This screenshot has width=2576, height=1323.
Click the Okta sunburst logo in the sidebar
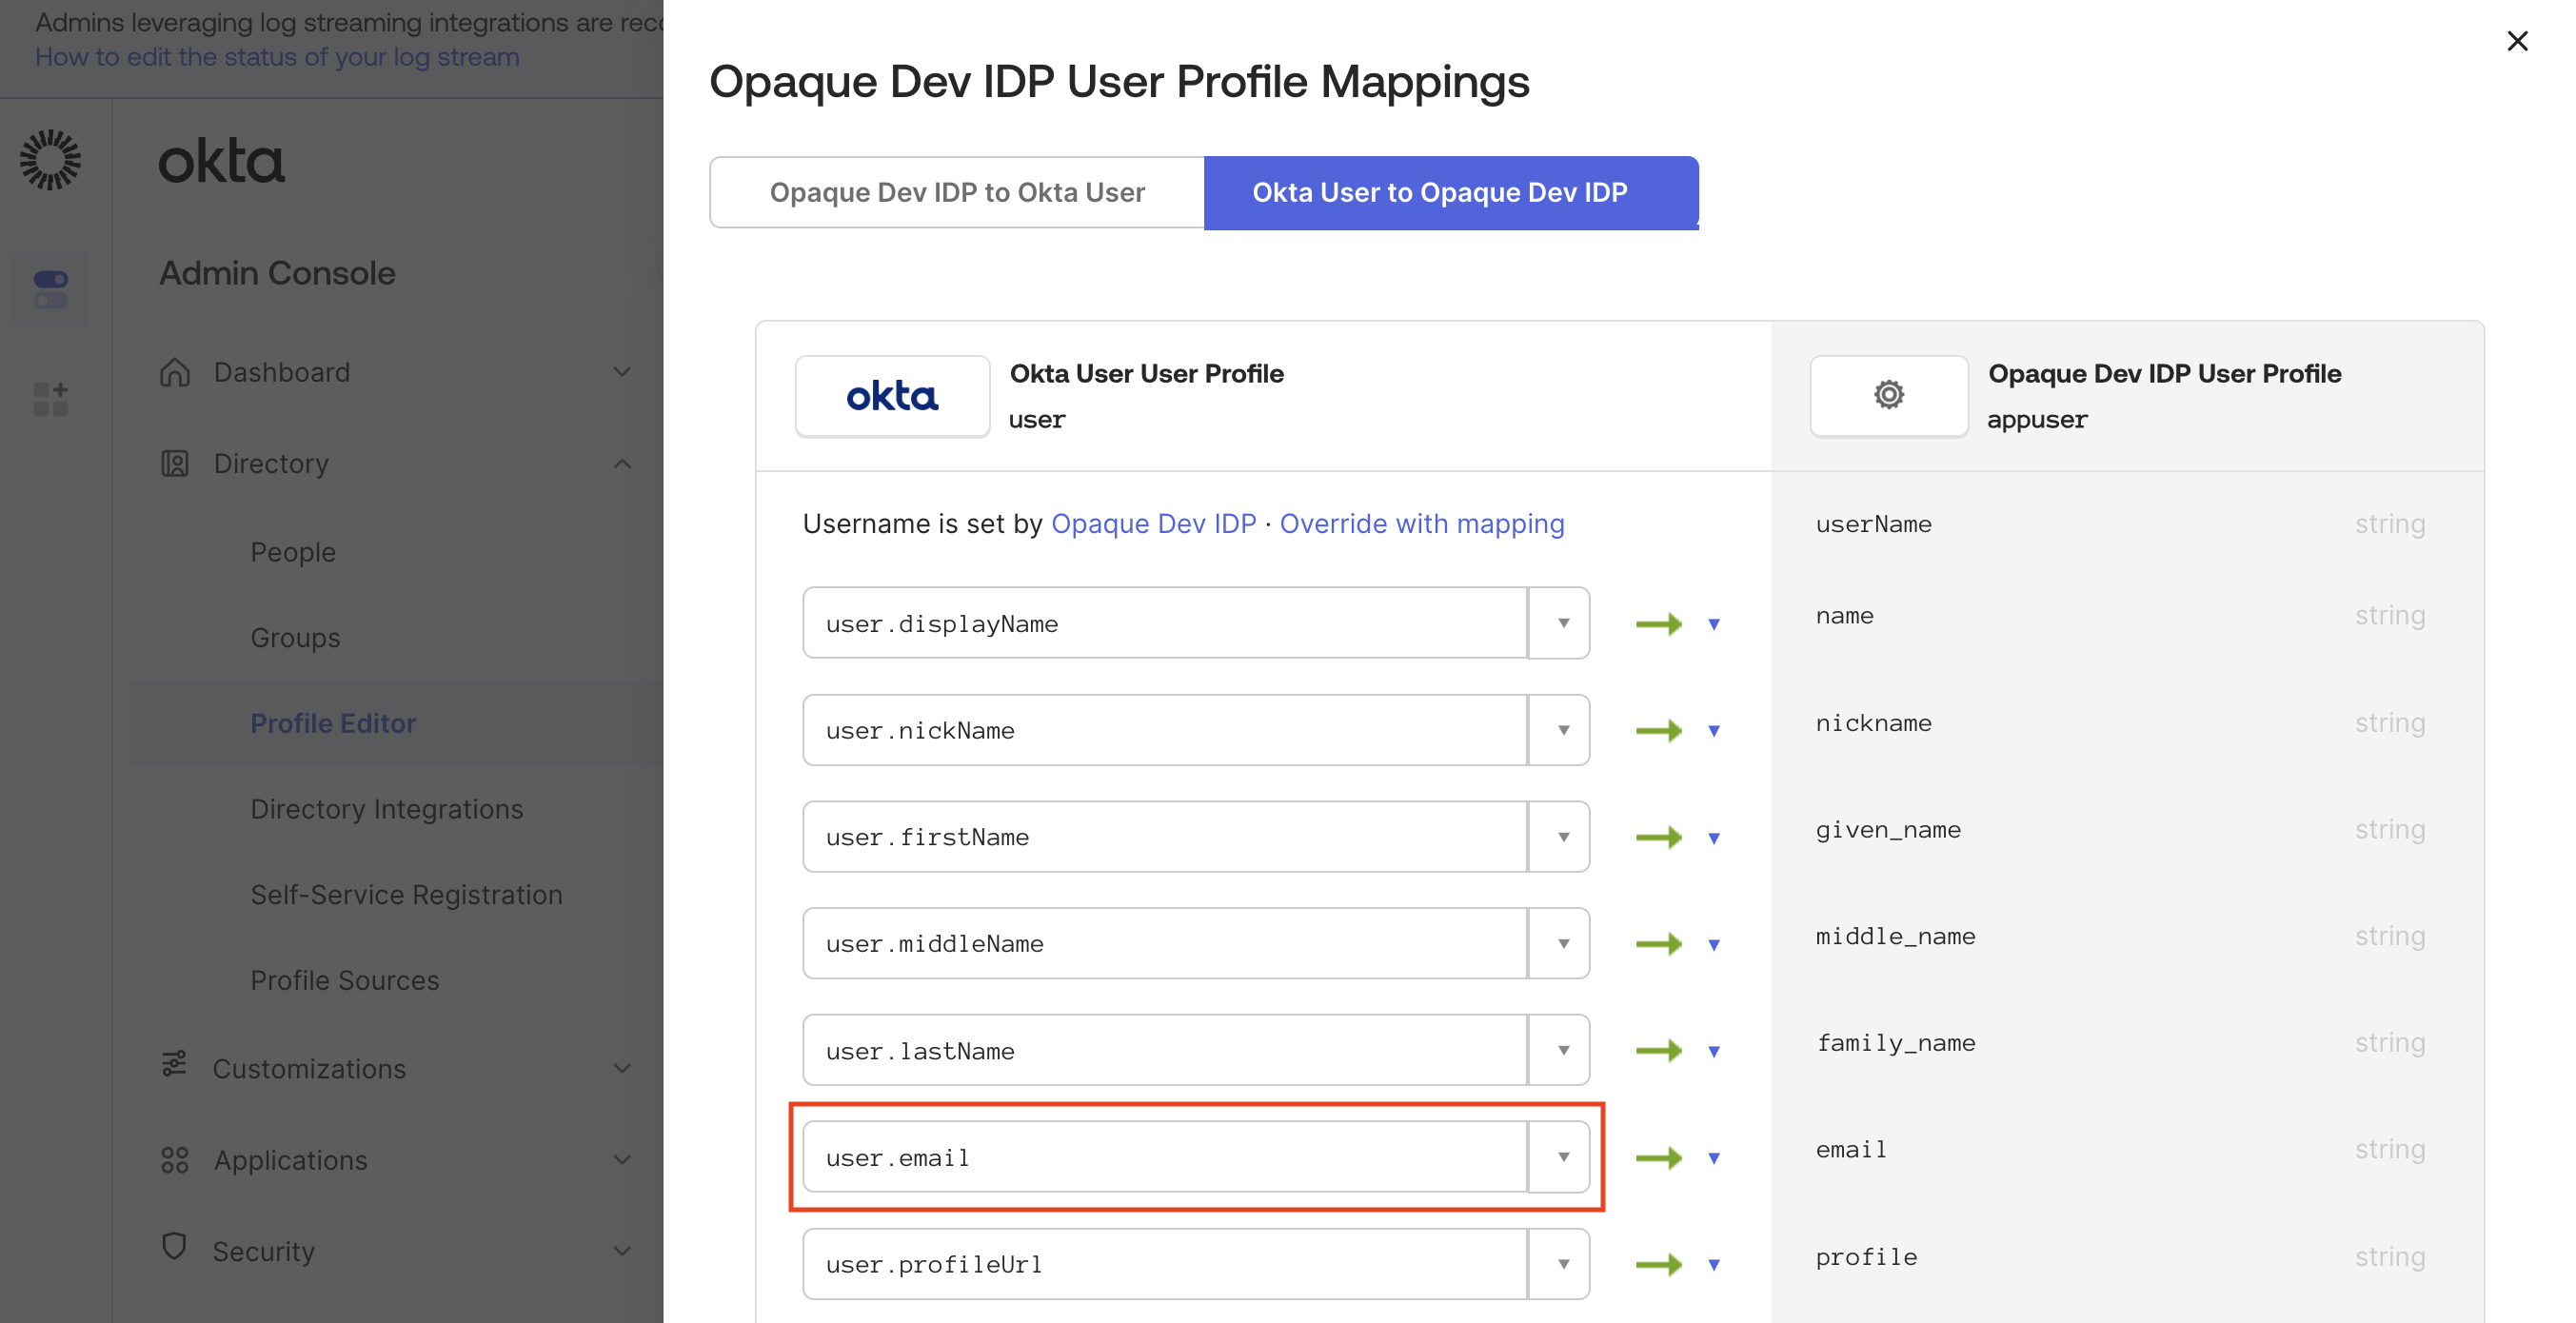coord(50,159)
